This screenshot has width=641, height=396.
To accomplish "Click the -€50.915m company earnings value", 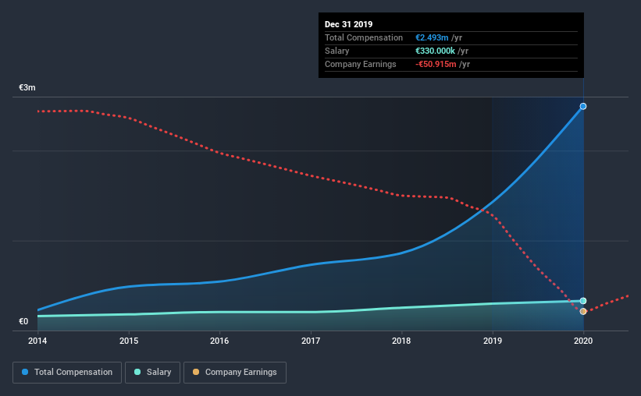I will [x=436, y=64].
